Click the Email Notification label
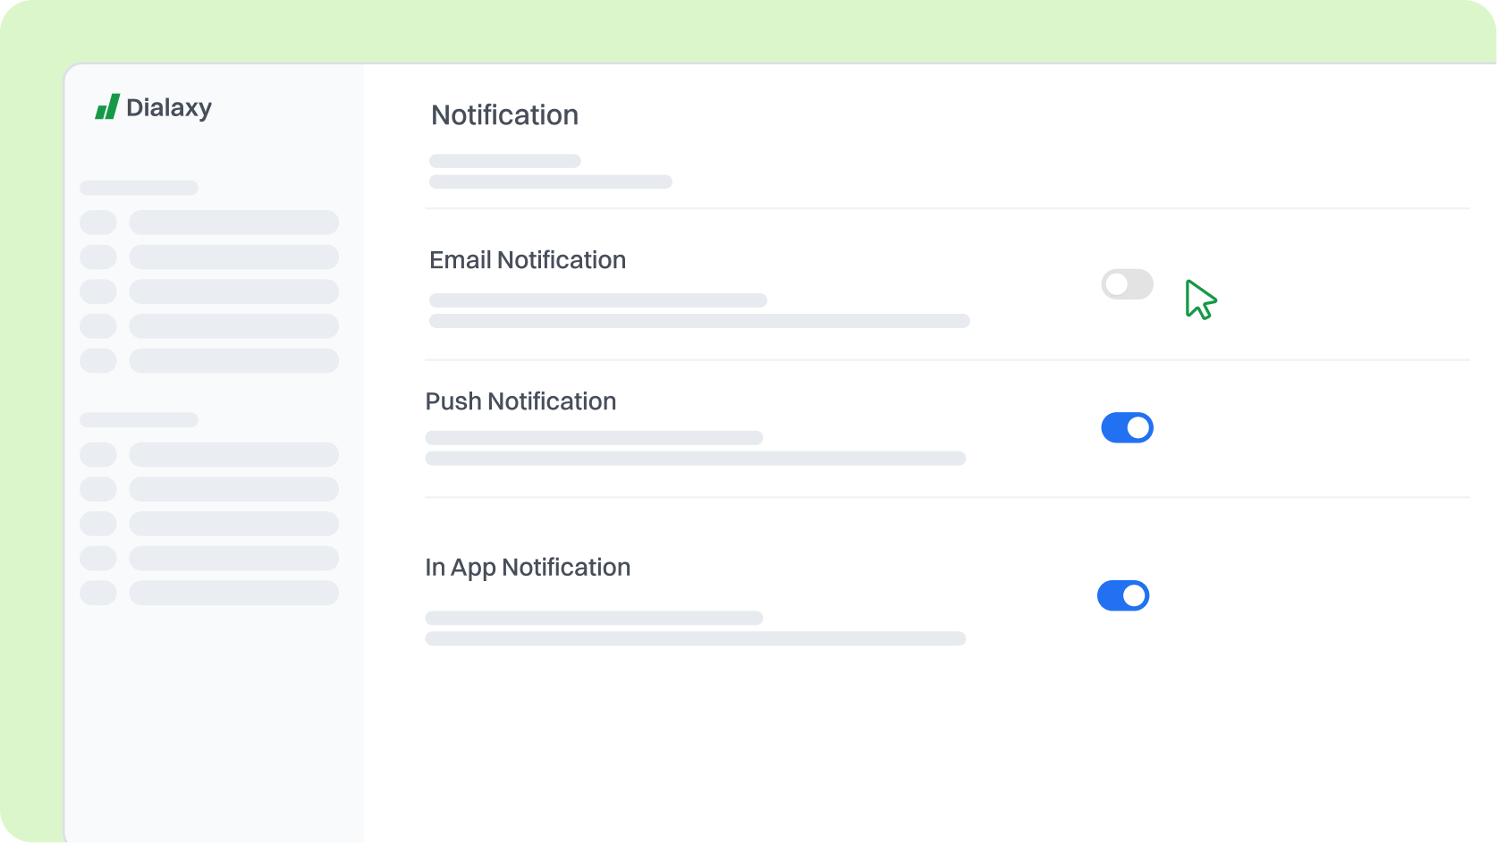This screenshot has width=1497, height=843. 527,260
